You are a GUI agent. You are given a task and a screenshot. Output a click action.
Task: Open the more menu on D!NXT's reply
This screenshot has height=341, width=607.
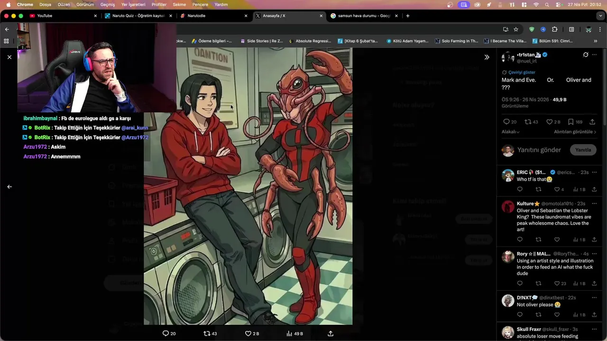point(594,298)
